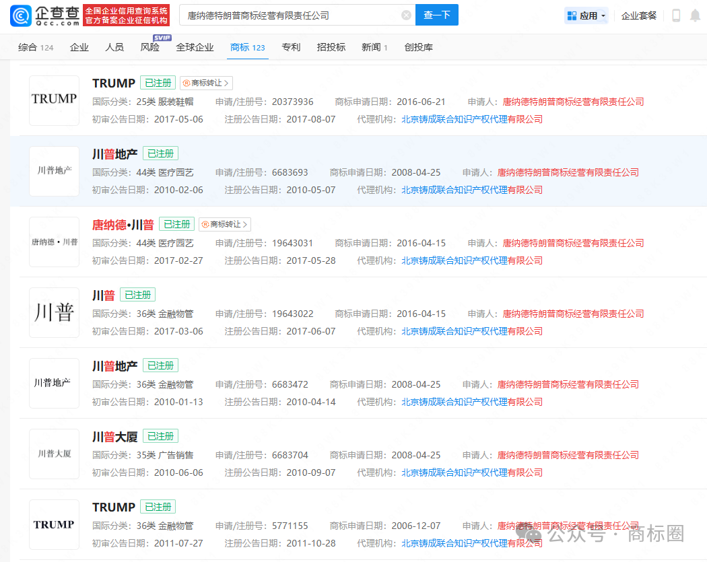Screen dimensions: 707x562
Task: Click agency link under 2010-09-07 row
Action: tap(472, 473)
